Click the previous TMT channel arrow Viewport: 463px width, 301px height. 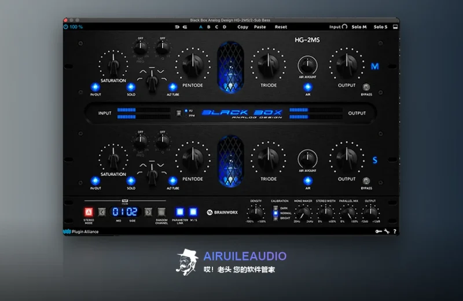click(x=102, y=212)
